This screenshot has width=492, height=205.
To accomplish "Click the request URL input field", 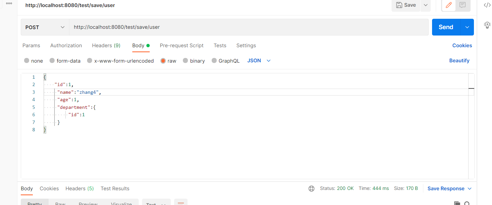I will 249,27.
